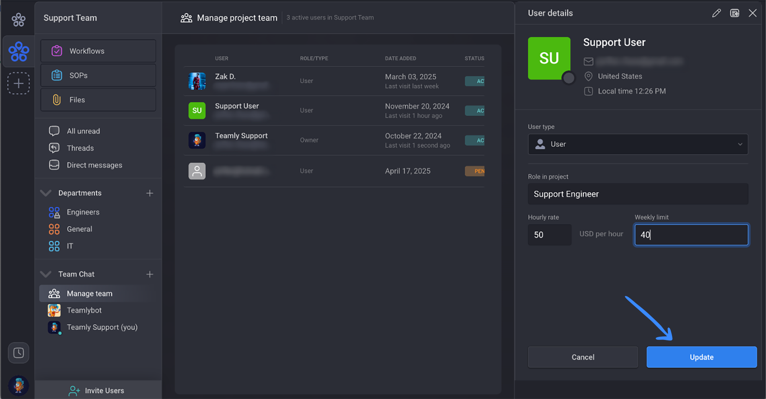
Task: Click the United States location pin icon
Action: coord(588,76)
